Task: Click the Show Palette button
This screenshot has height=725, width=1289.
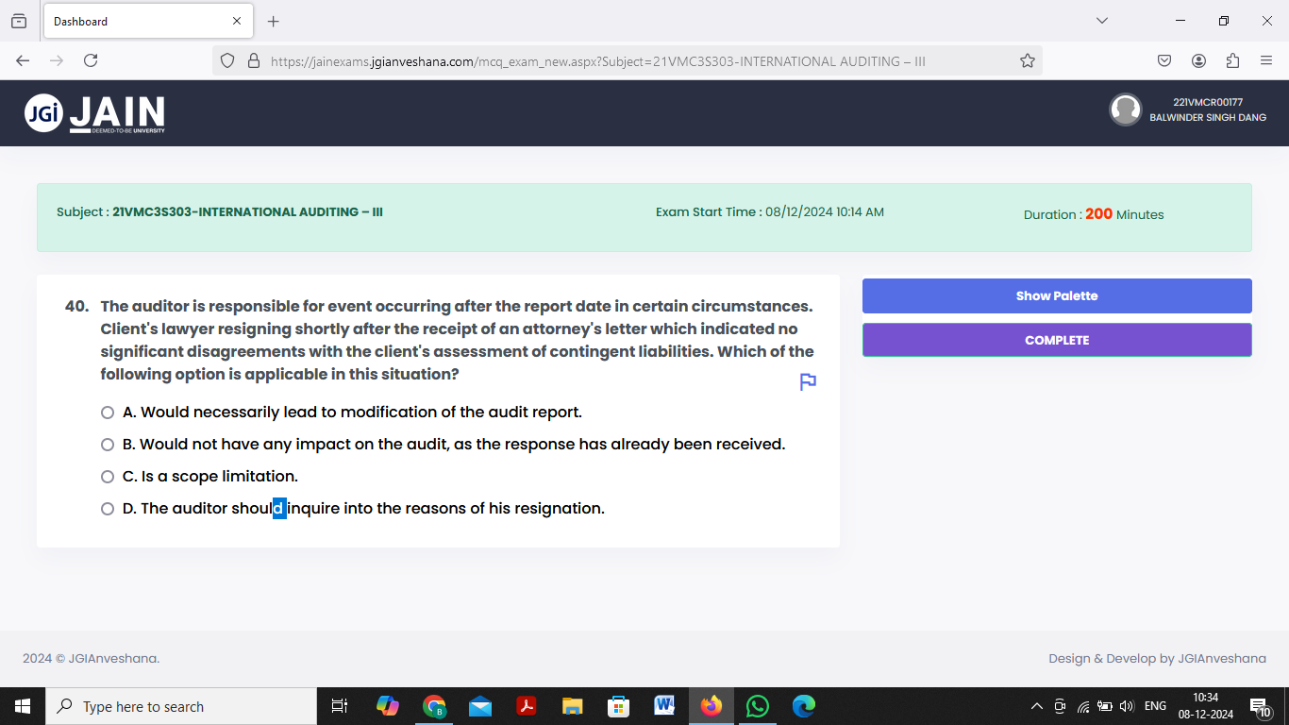Action: coord(1057,295)
